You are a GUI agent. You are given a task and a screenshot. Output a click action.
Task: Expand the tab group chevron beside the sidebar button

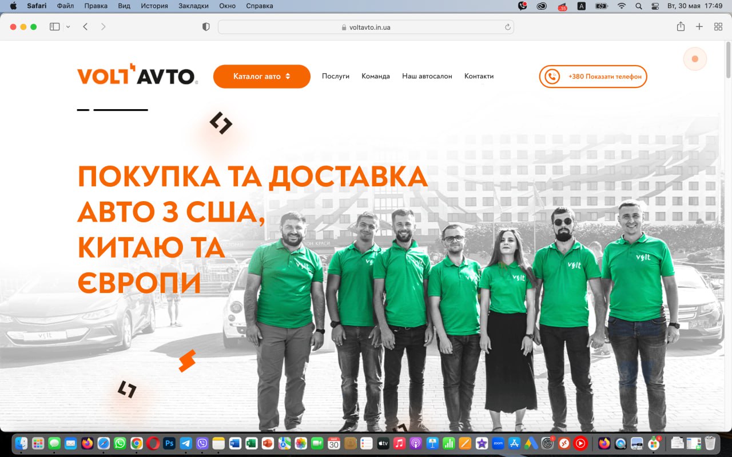[x=68, y=27]
